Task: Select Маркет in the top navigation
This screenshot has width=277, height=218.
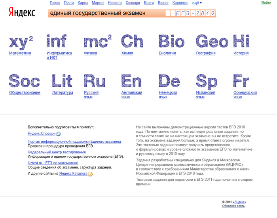Action: tap(98, 3)
